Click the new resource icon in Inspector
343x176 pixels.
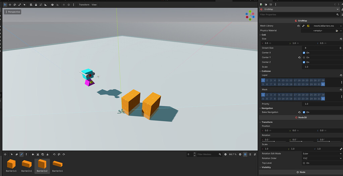tap(261, 4)
